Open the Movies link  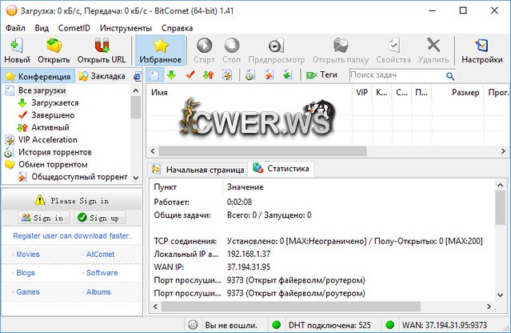click(x=27, y=254)
